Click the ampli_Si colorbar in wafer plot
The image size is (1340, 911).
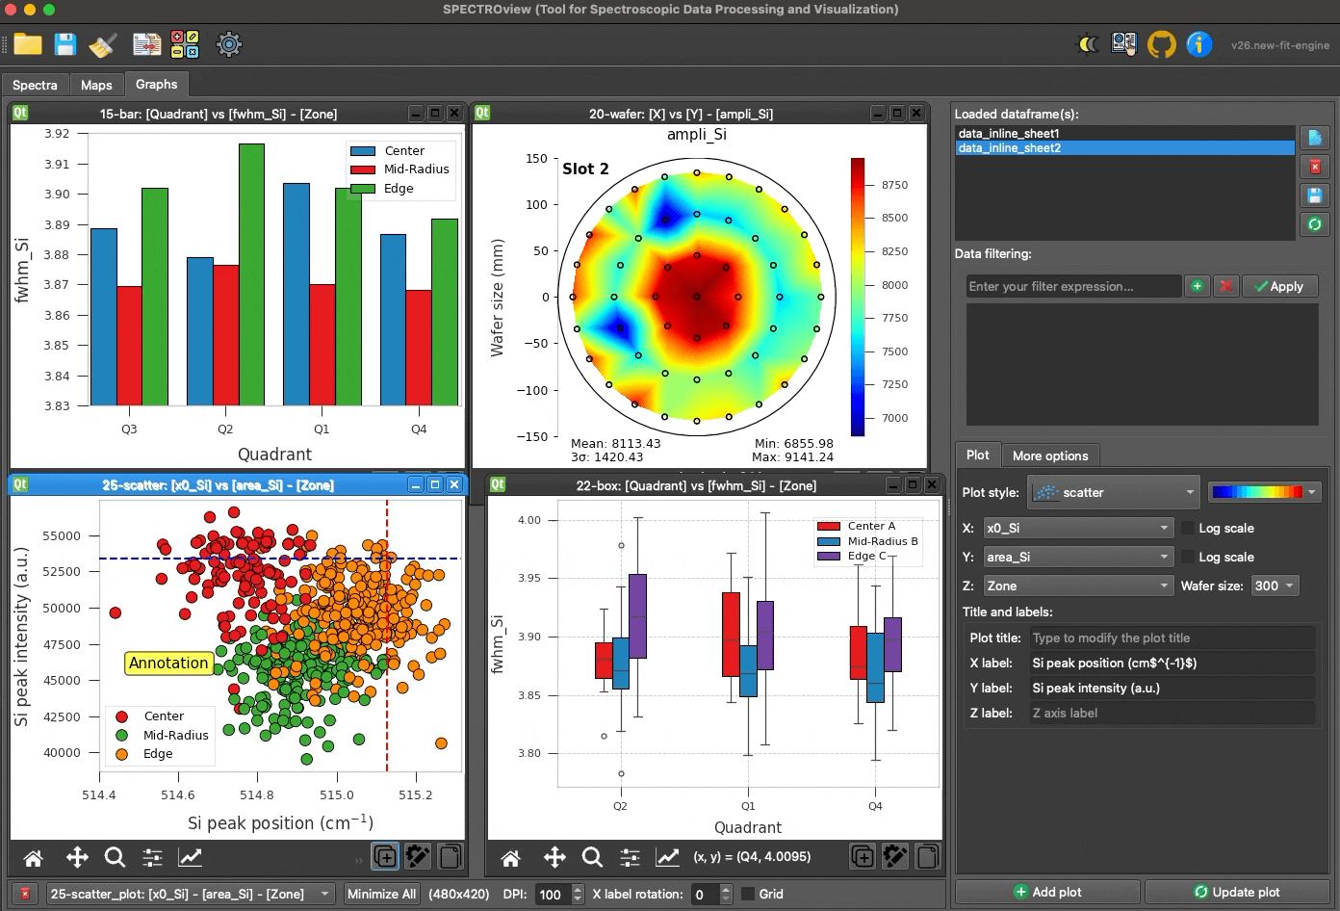[858, 298]
